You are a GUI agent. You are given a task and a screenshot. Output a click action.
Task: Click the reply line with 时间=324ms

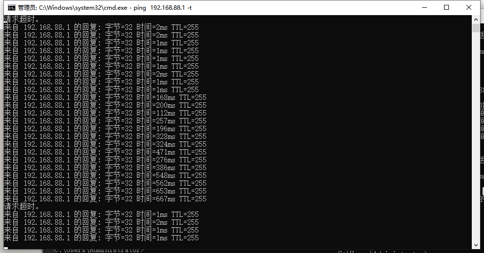point(105,144)
